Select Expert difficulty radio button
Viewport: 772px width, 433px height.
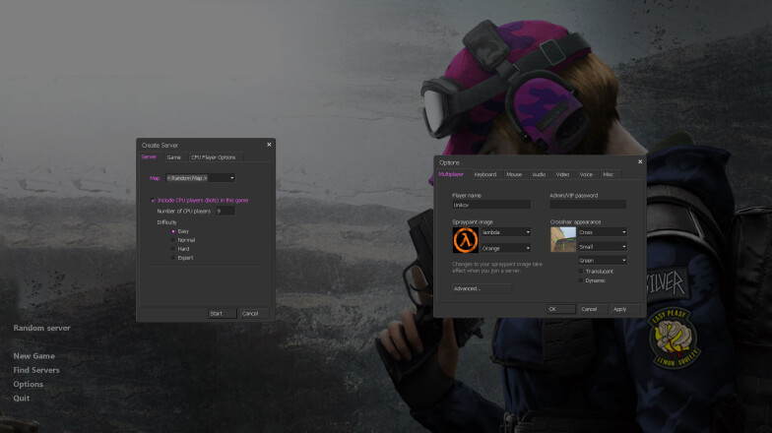[x=173, y=258]
